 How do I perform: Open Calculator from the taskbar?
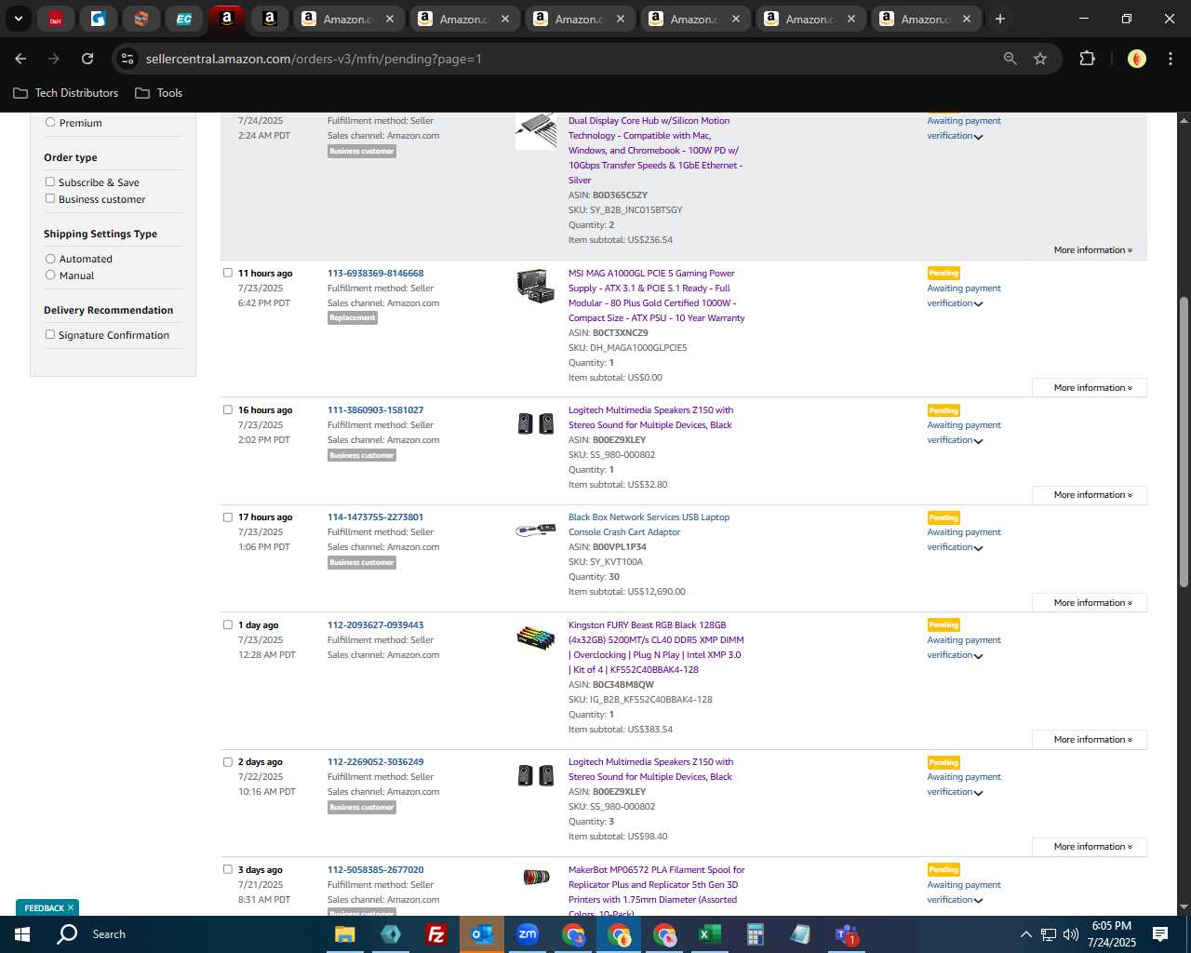(x=755, y=934)
